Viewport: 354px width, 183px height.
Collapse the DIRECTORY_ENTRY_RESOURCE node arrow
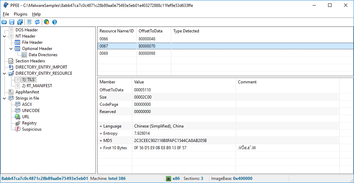[x=4, y=73]
